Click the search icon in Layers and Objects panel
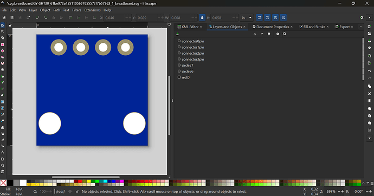The height and width of the screenshot is (196, 374). [285, 34]
